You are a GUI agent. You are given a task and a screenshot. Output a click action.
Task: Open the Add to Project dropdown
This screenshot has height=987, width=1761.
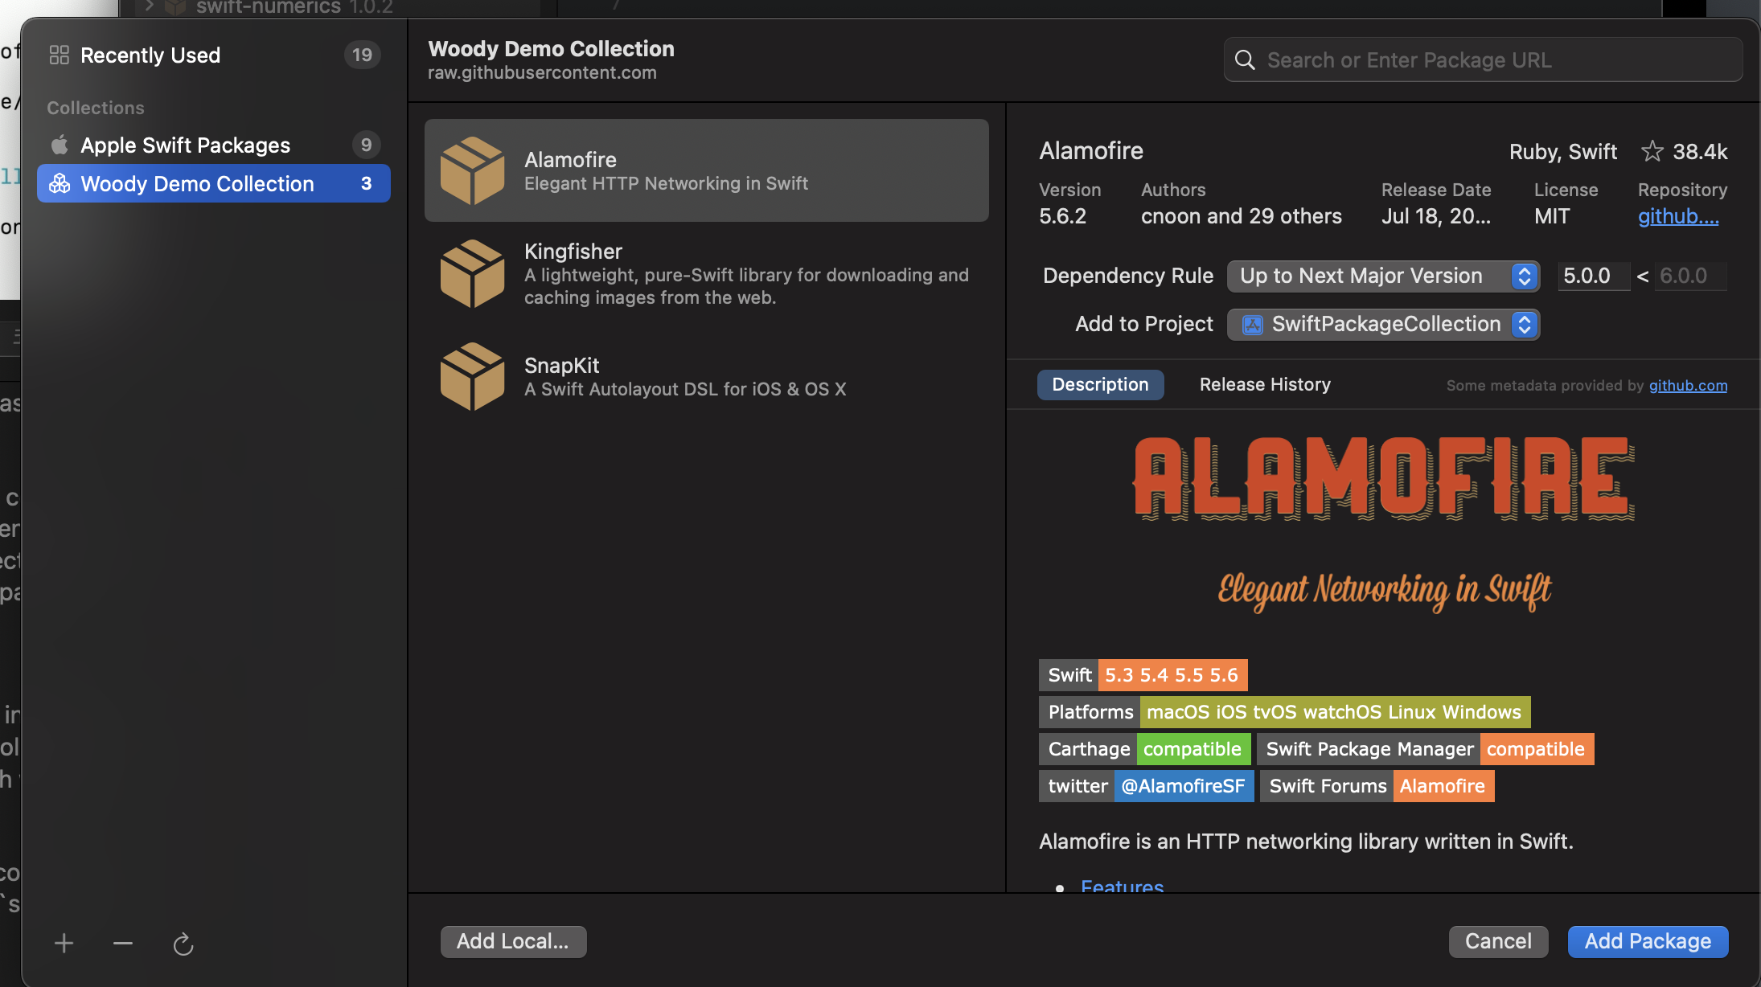[x=1383, y=324]
